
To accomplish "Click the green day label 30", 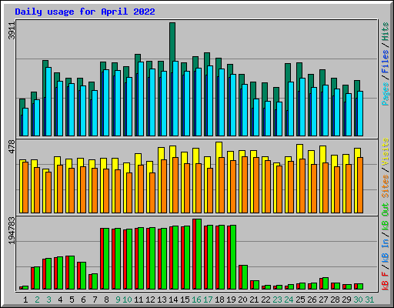I will pyautogui.click(x=358, y=300).
